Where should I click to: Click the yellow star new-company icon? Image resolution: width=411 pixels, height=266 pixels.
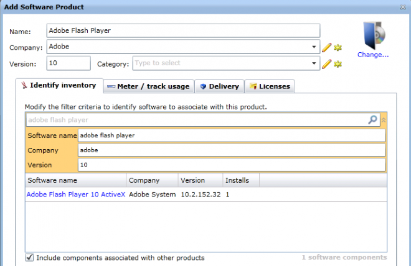(x=338, y=48)
